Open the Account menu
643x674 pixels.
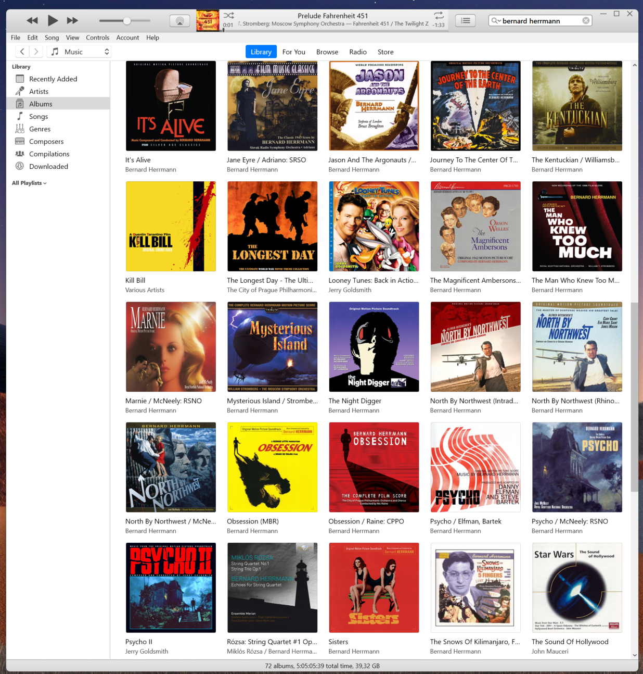pyautogui.click(x=128, y=38)
